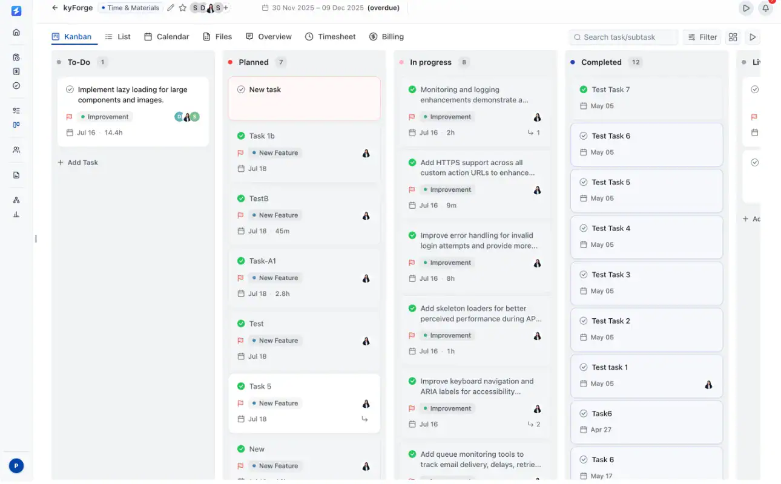Click the grid layout icon beside Filter
Viewport: 781px width, 484px height.
(733, 37)
